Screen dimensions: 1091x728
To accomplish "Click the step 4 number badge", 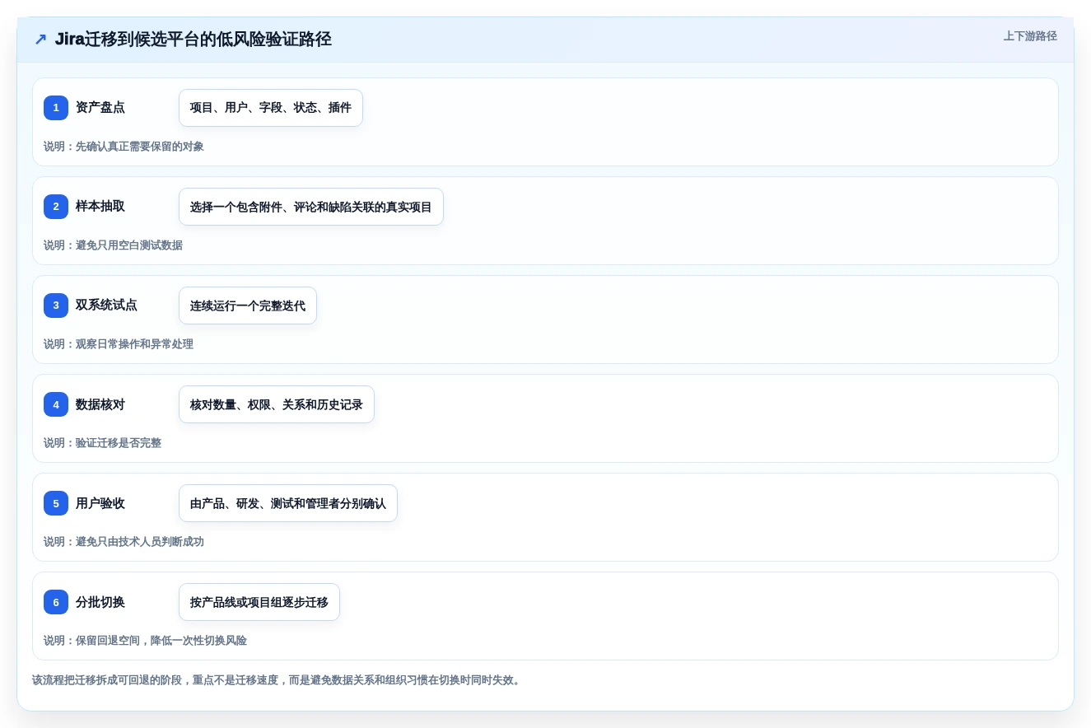I will (56, 404).
